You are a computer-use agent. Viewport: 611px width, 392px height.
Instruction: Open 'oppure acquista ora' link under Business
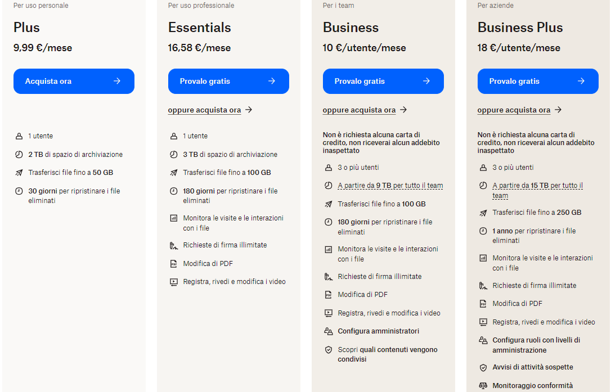pos(365,110)
